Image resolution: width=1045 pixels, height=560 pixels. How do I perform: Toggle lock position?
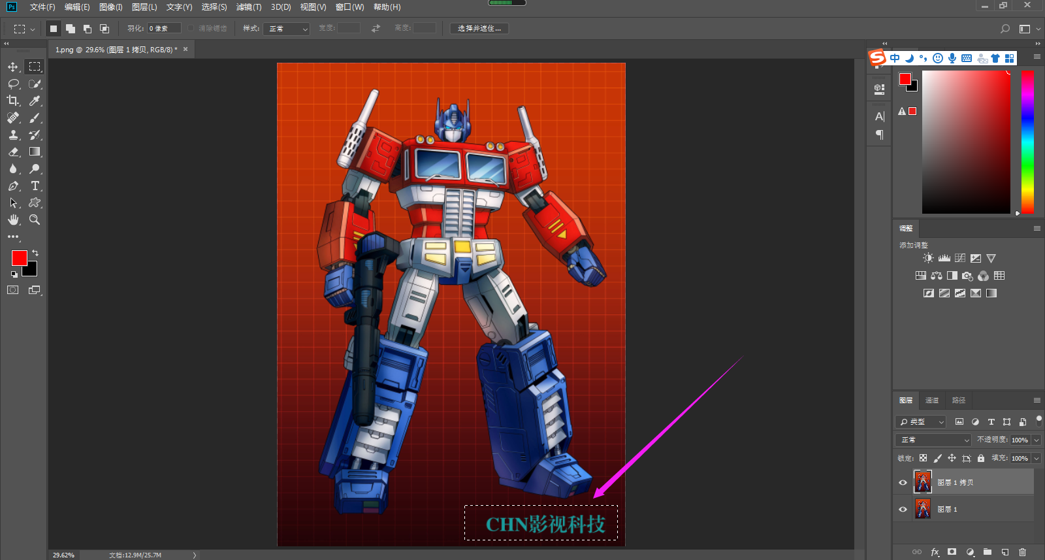(x=952, y=458)
